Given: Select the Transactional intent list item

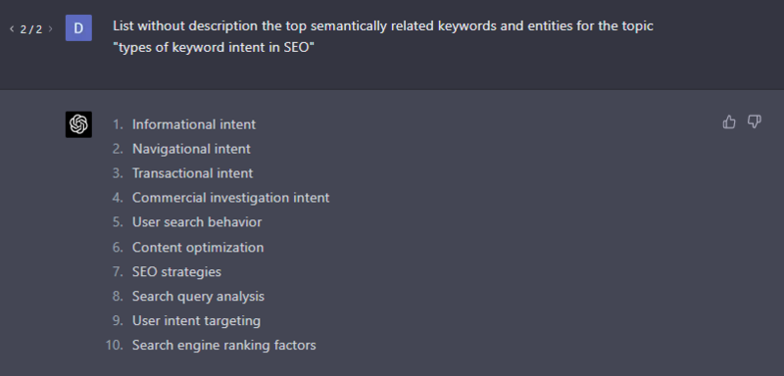Looking at the screenshot, I should coord(192,173).
